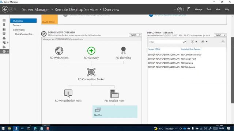Open Deployment Servers TASKS dropdown

click(x=220, y=35)
